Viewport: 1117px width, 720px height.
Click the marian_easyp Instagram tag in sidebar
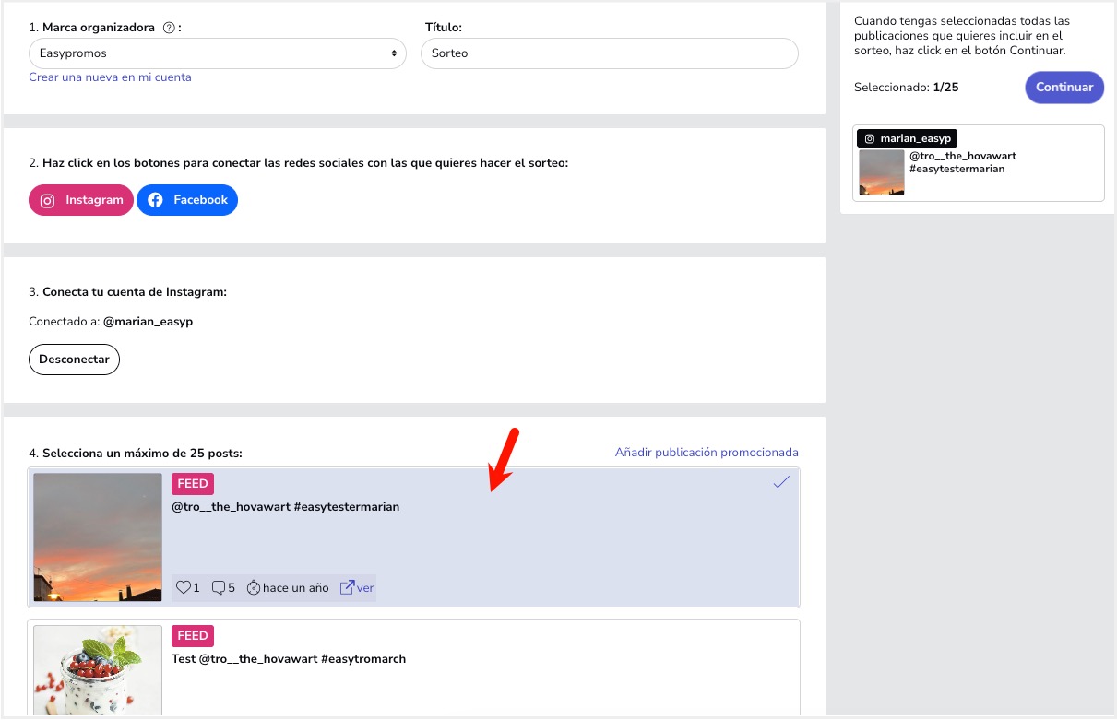coord(908,138)
